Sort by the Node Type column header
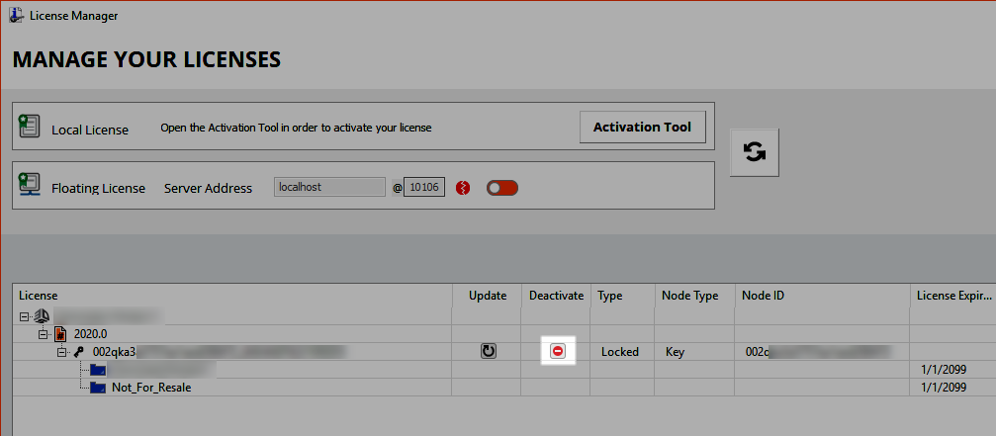 (689, 296)
